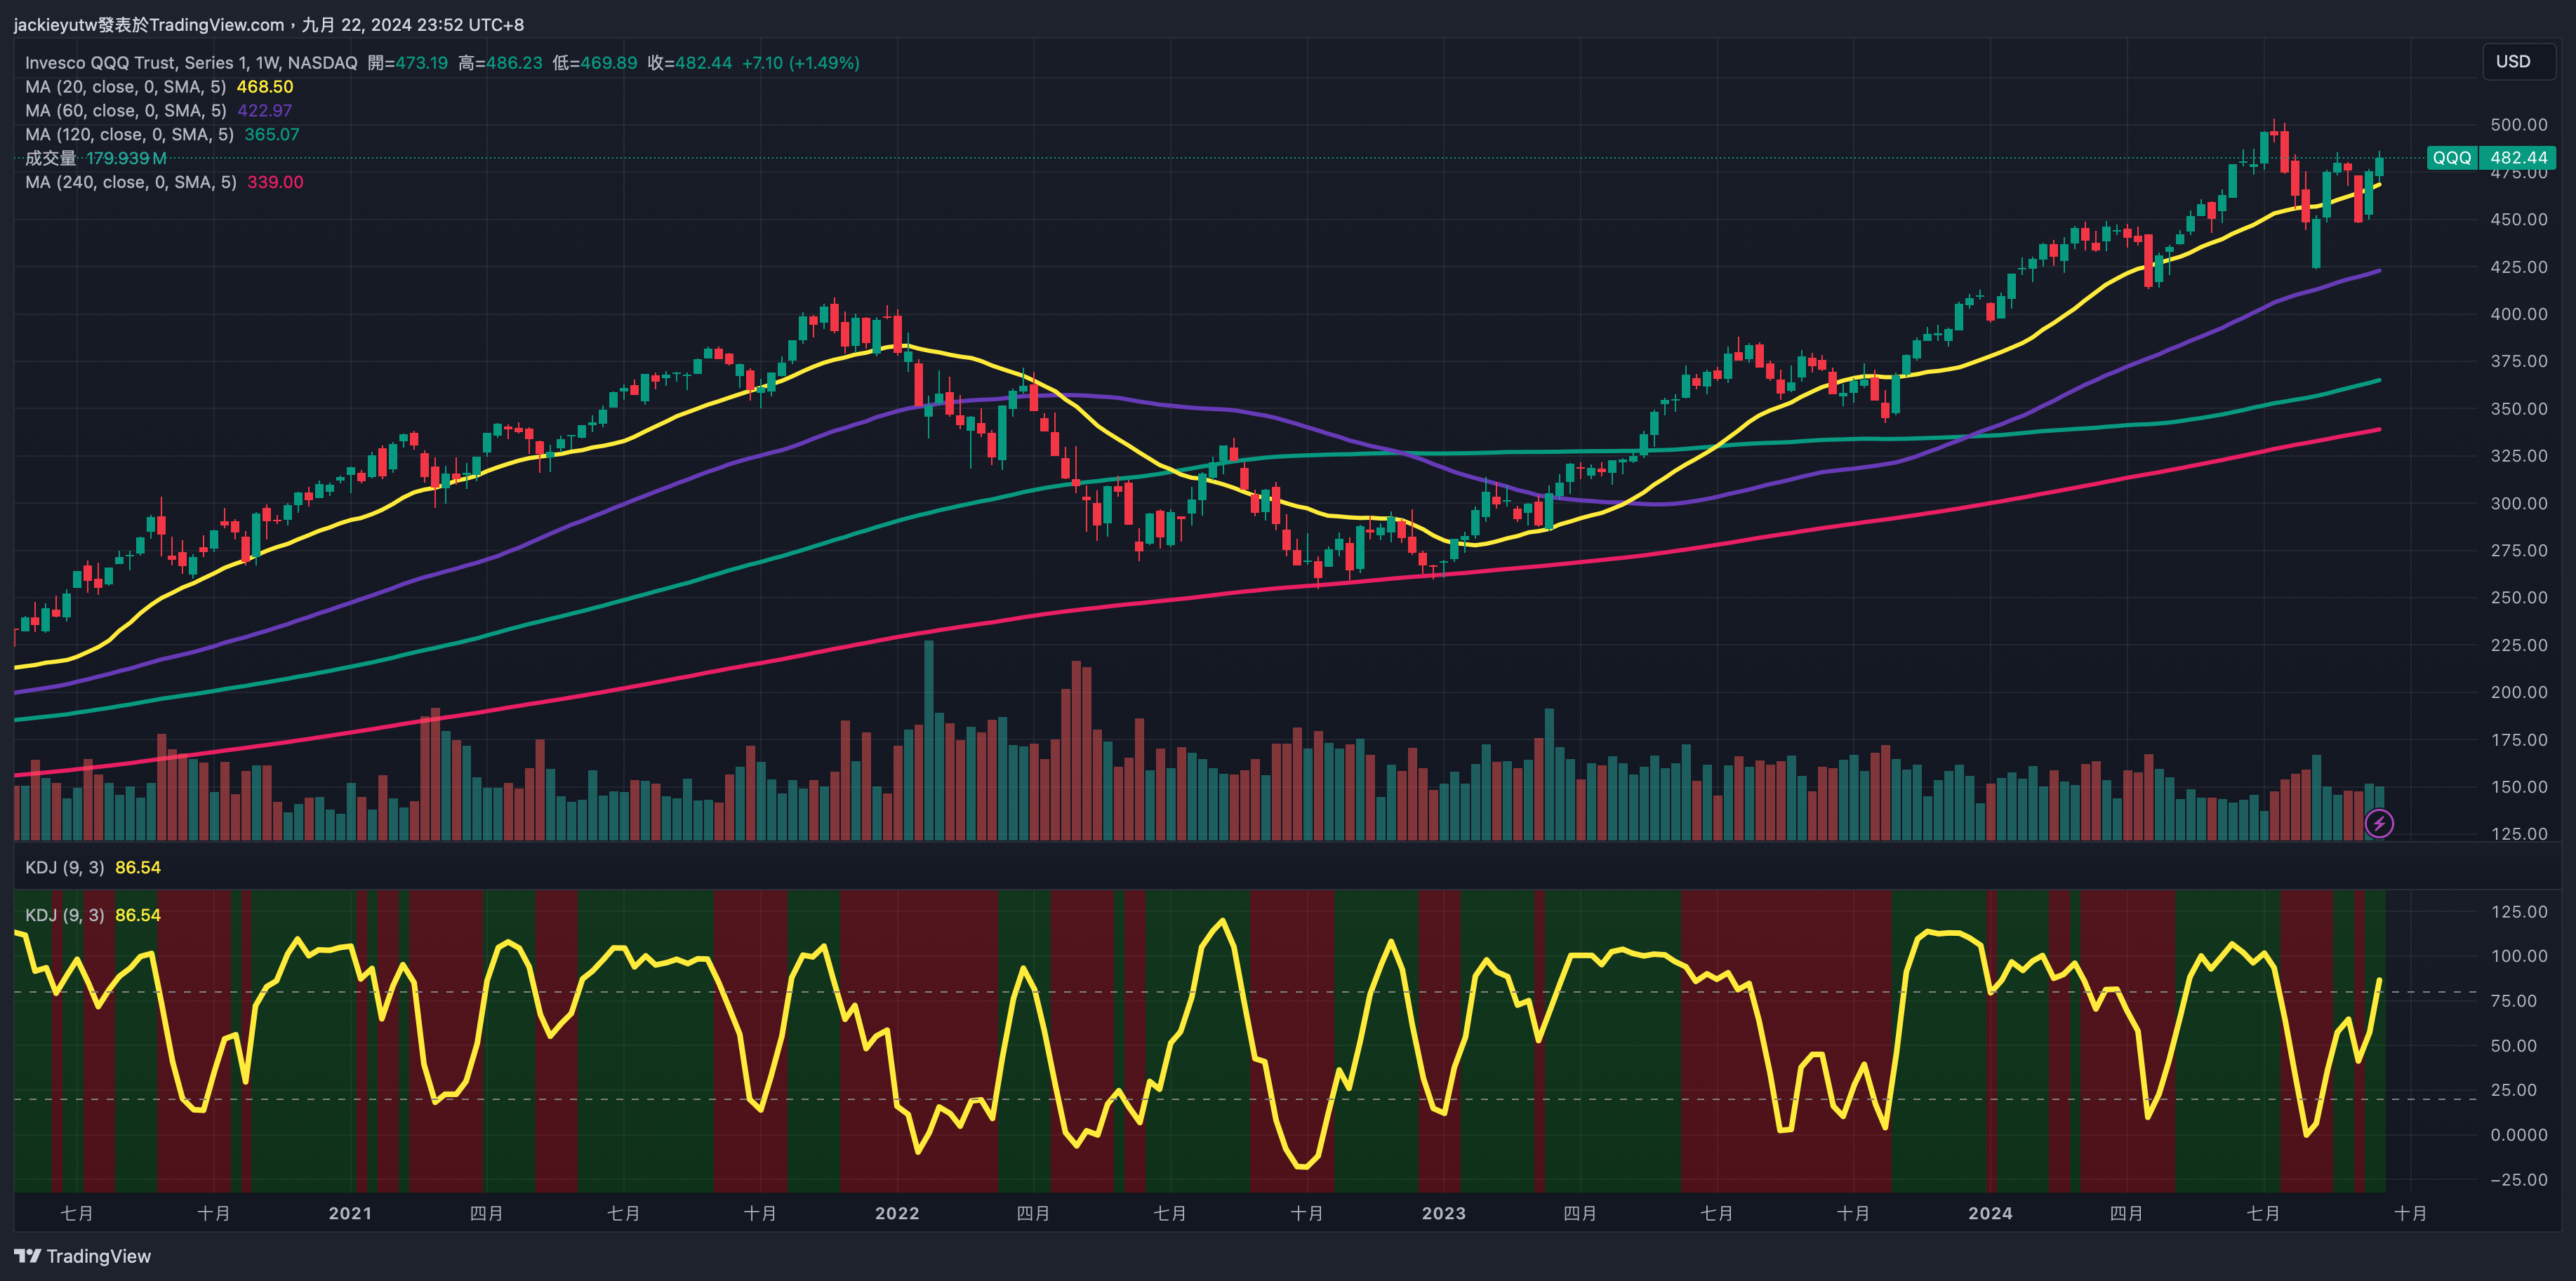The image size is (2576, 1281).
Task: Click the yellow 468.50 MA value swatch
Action: coord(265,87)
